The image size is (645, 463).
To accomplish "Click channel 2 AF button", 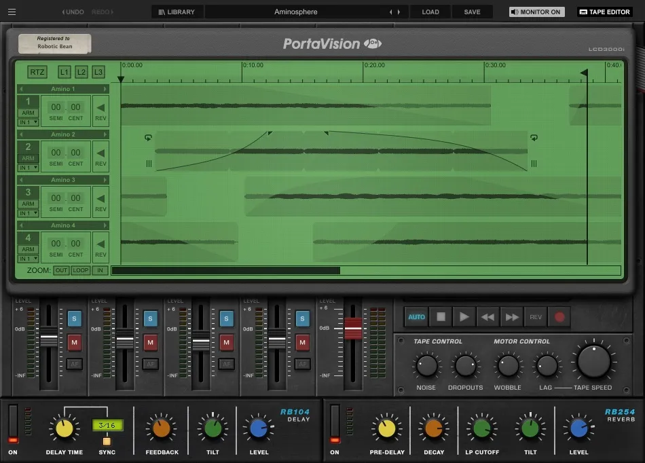I will tap(151, 364).
